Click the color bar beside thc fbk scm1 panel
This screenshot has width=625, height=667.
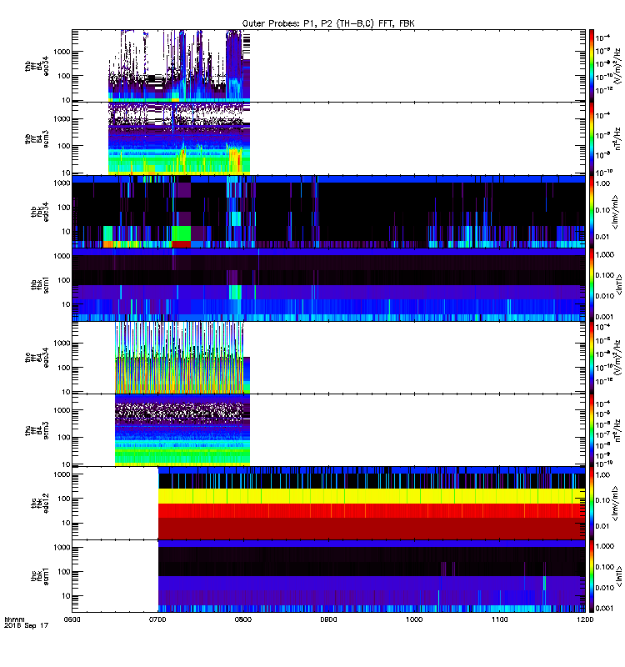pyautogui.click(x=592, y=576)
